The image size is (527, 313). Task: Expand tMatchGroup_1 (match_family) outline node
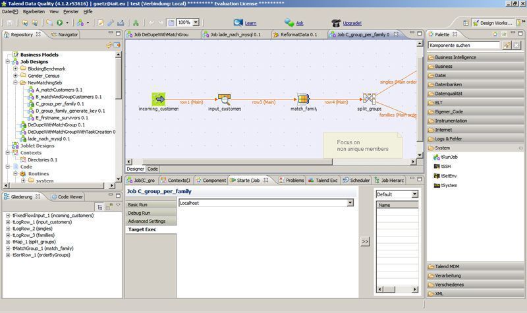[8, 248]
